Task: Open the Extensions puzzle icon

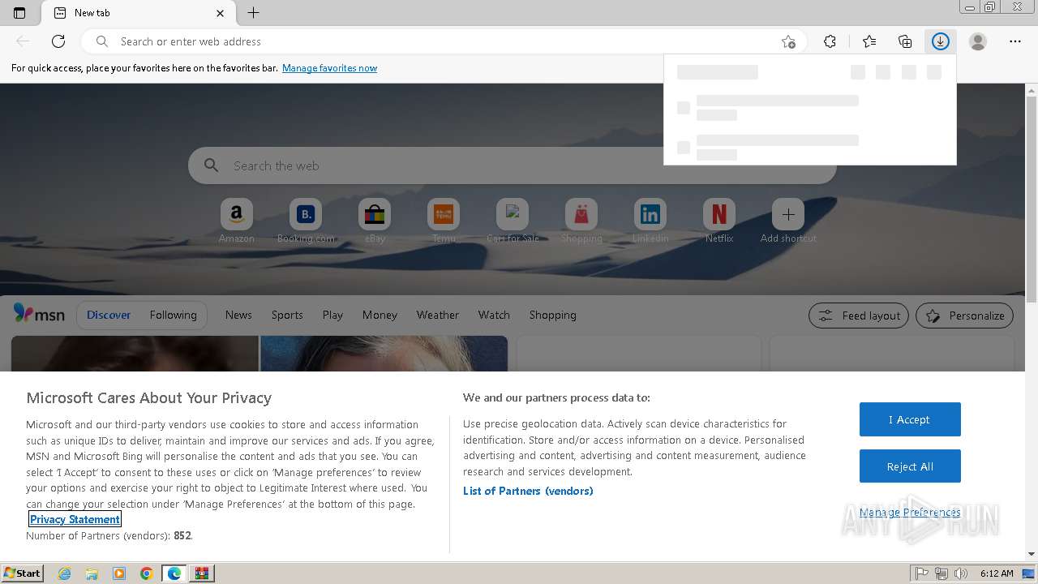Action: [x=830, y=41]
